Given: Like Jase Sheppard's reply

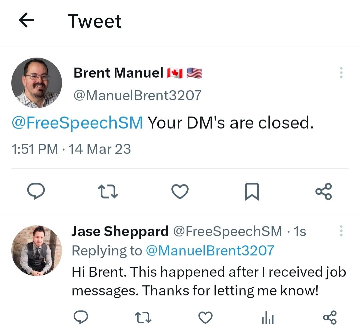Looking at the screenshot, I should point(205,317).
